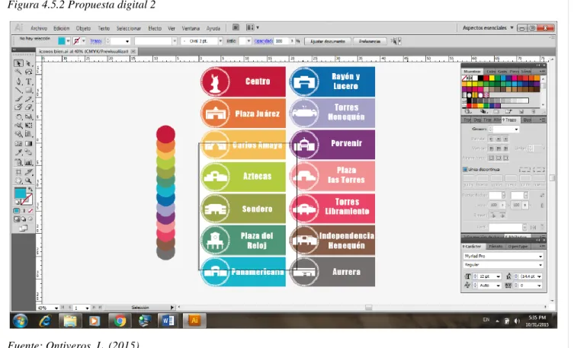Viewport: 574px width, 348px height.
Task: Select the Rotate tool
Action: [x=18, y=117]
